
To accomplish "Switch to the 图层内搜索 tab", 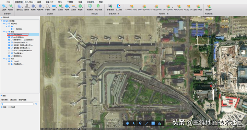I will (x=22, y=100).
